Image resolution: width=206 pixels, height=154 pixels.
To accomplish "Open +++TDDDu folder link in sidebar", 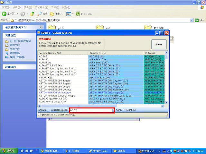I will click(x=20, y=41).
